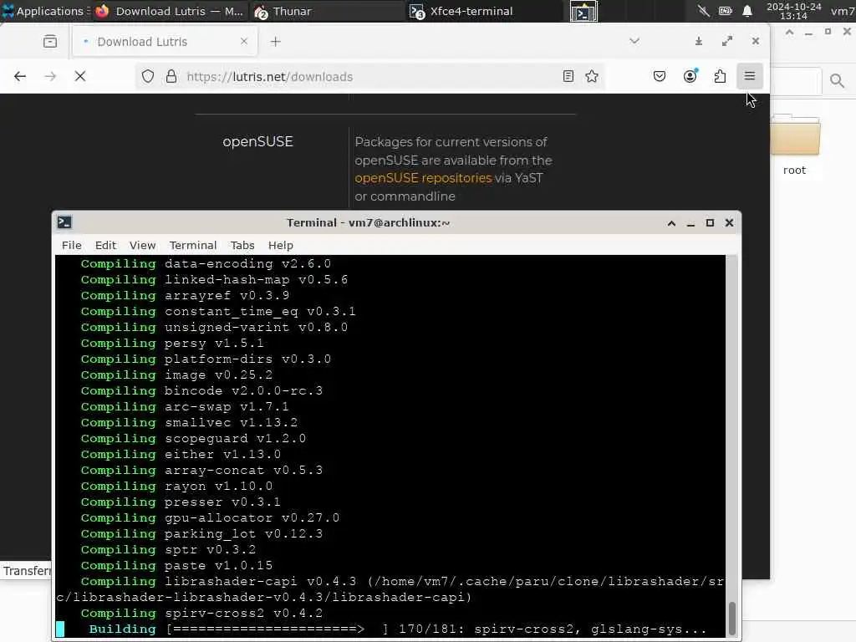Viewport: 856px width, 642px height.
Task: Click the Terminal title bar text
Action: tap(369, 222)
